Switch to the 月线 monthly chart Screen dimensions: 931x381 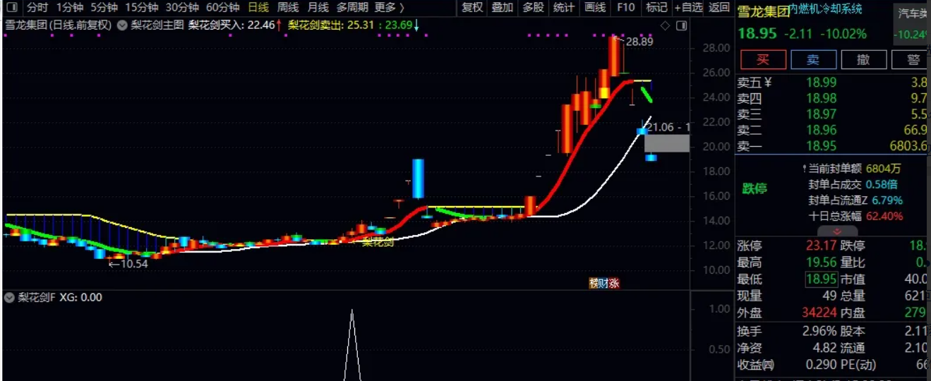tap(318, 8)
